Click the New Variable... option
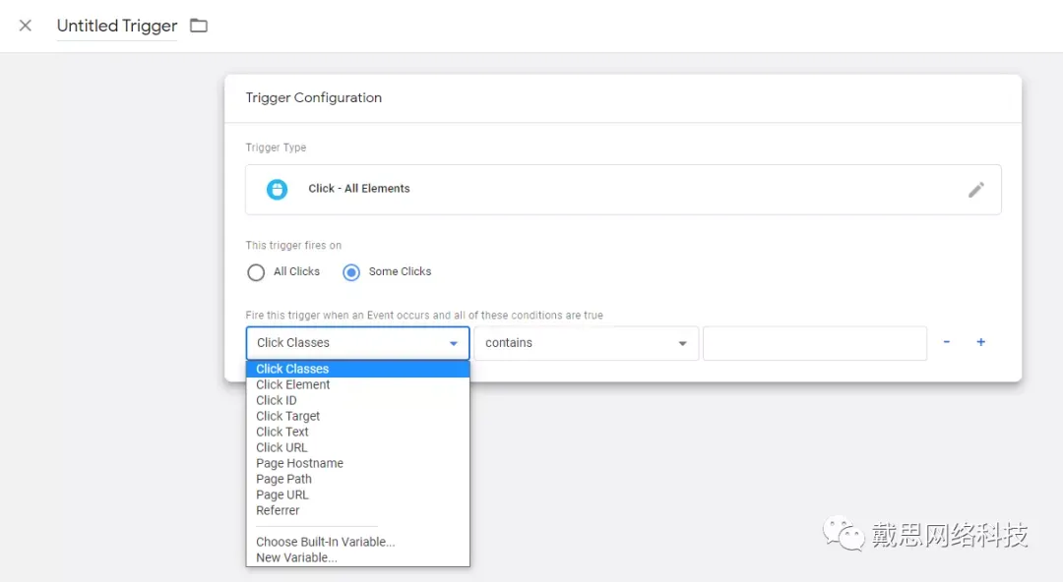Viewport: 1063px width, 582px height. point(296,557)
